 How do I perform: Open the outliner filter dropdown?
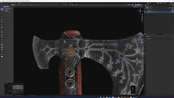point(170,5)
